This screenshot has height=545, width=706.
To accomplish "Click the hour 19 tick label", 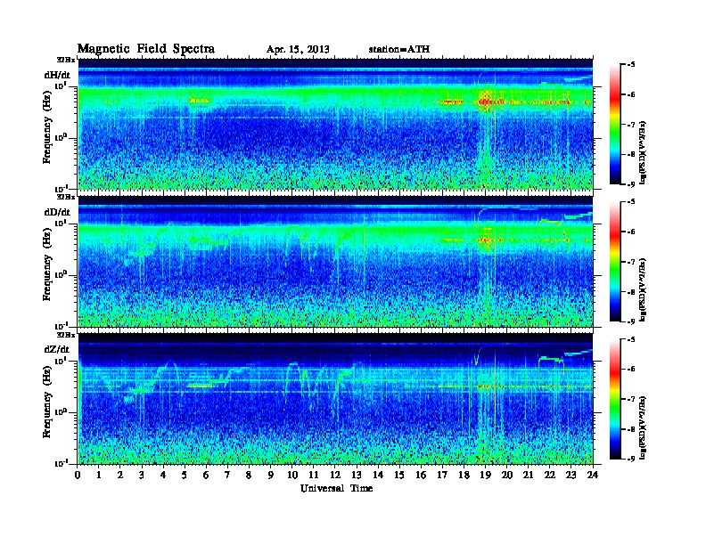I will (x=485, y=475).
